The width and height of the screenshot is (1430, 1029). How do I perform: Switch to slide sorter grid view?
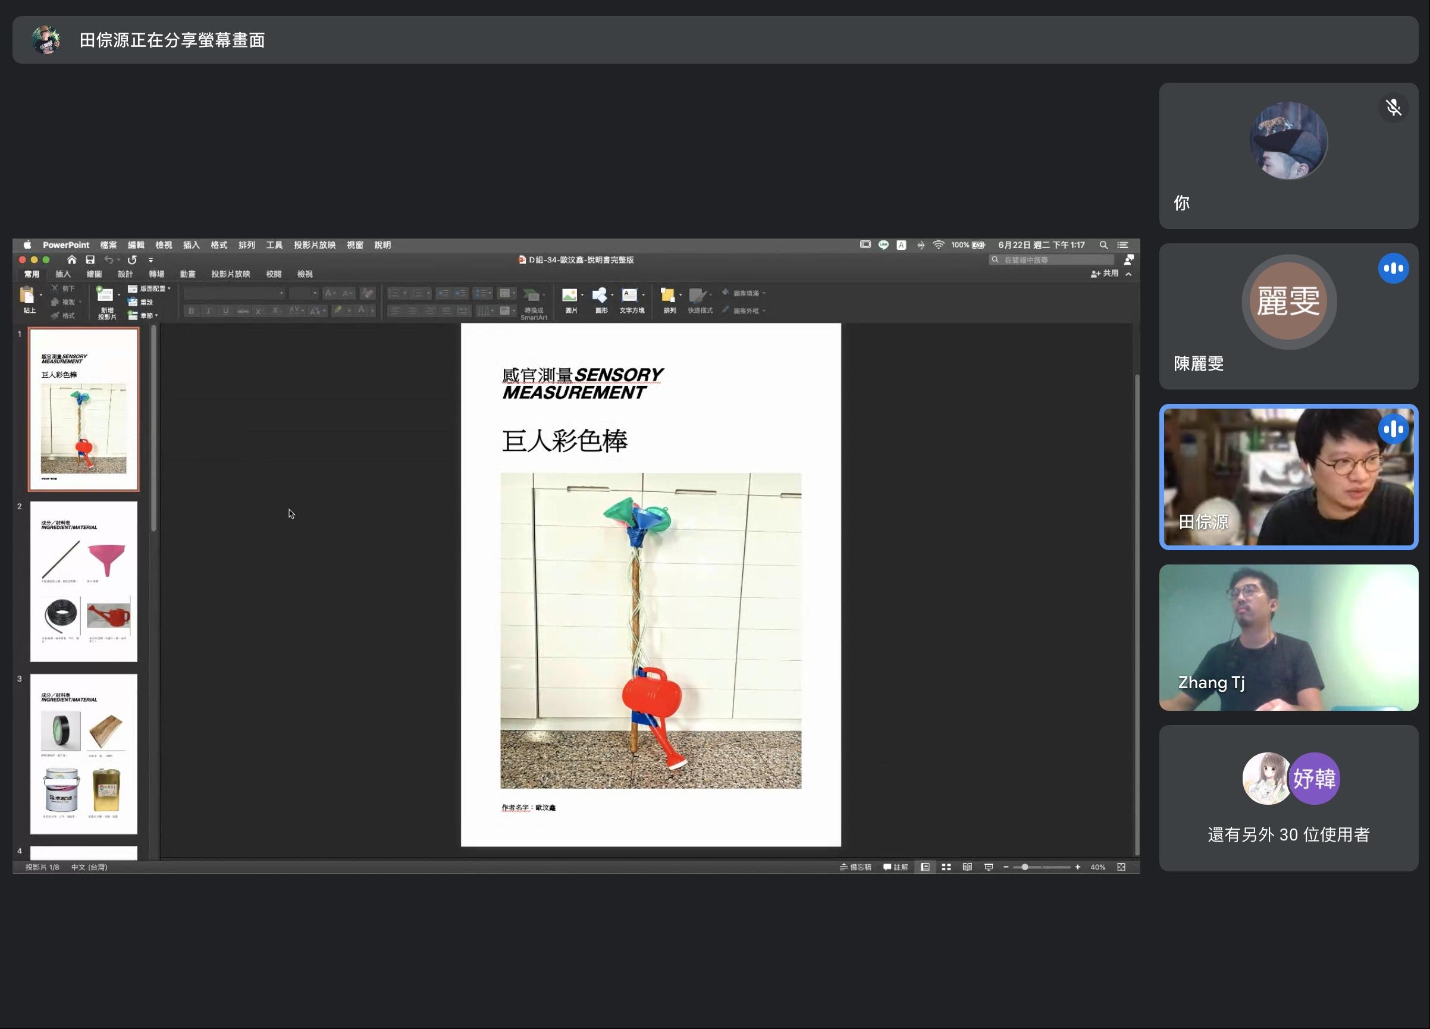point(946,867)
